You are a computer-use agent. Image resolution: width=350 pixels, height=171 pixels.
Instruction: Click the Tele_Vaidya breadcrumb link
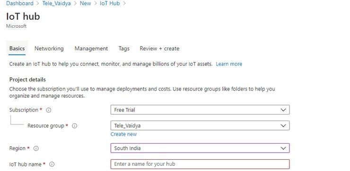click(x=56, y=3)
